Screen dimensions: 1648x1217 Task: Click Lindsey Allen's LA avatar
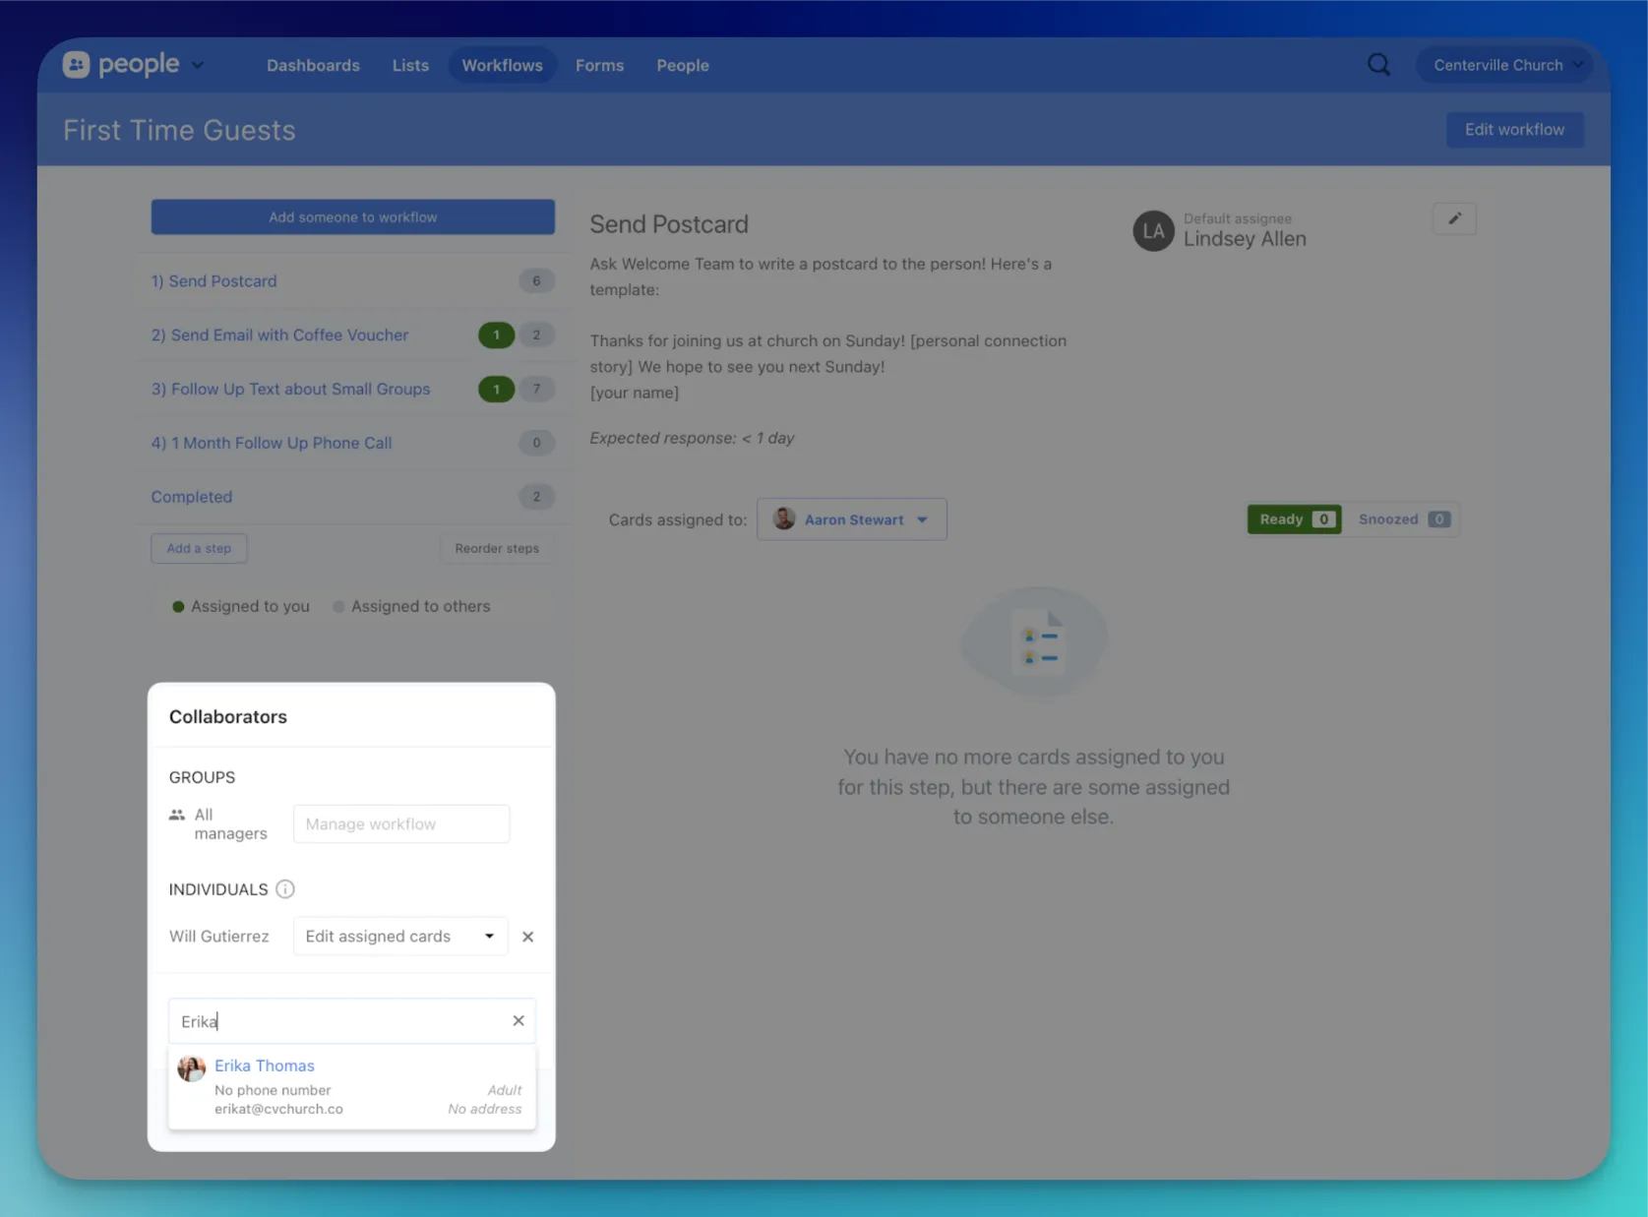point(1153,231)
